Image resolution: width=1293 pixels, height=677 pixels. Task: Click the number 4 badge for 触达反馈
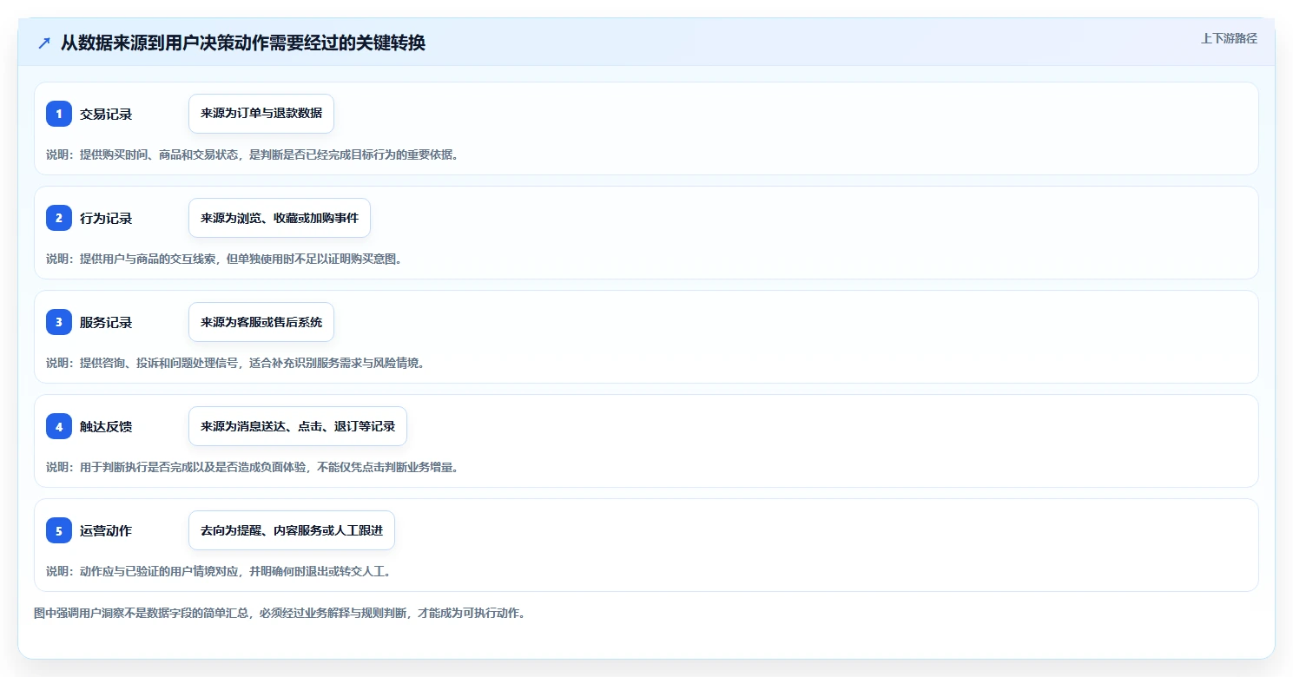pyautogui.click(x=59, y=426)
